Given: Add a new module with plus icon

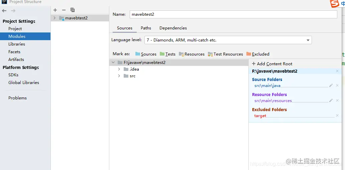Looking at the screenshot, I should pos(55,10).
